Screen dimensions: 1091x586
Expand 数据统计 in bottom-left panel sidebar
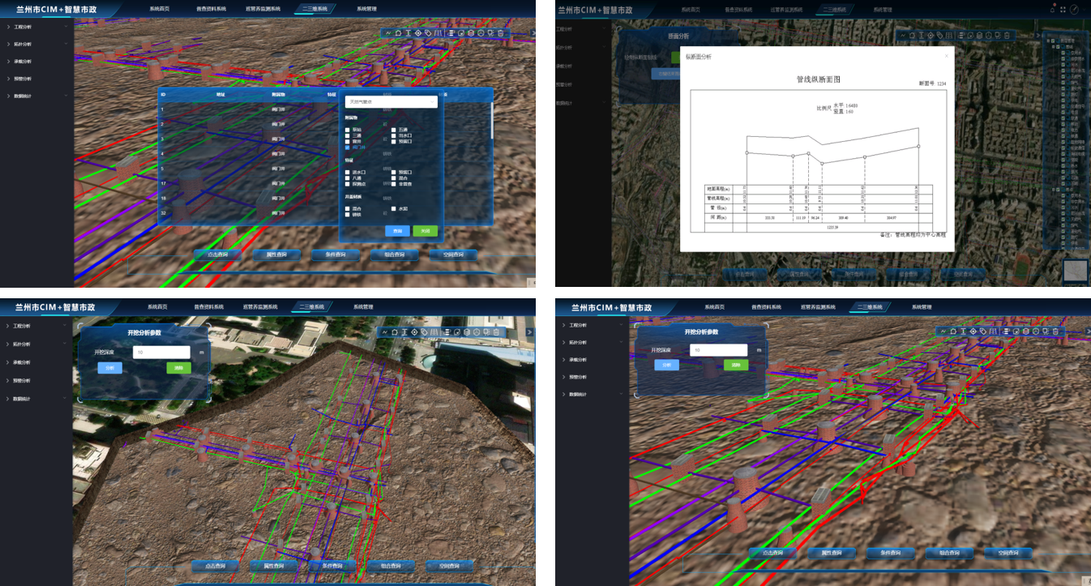coord(23,398)
